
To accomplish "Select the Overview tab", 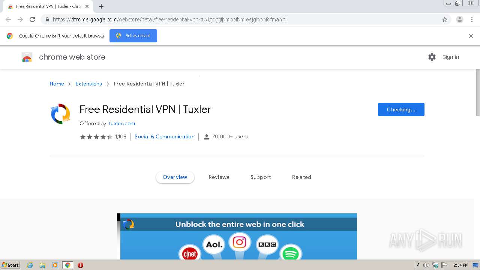I will click(175, 177).
